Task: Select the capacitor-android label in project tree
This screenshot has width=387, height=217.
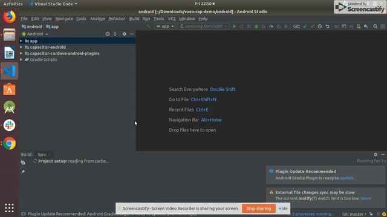Action: (48, 47)
